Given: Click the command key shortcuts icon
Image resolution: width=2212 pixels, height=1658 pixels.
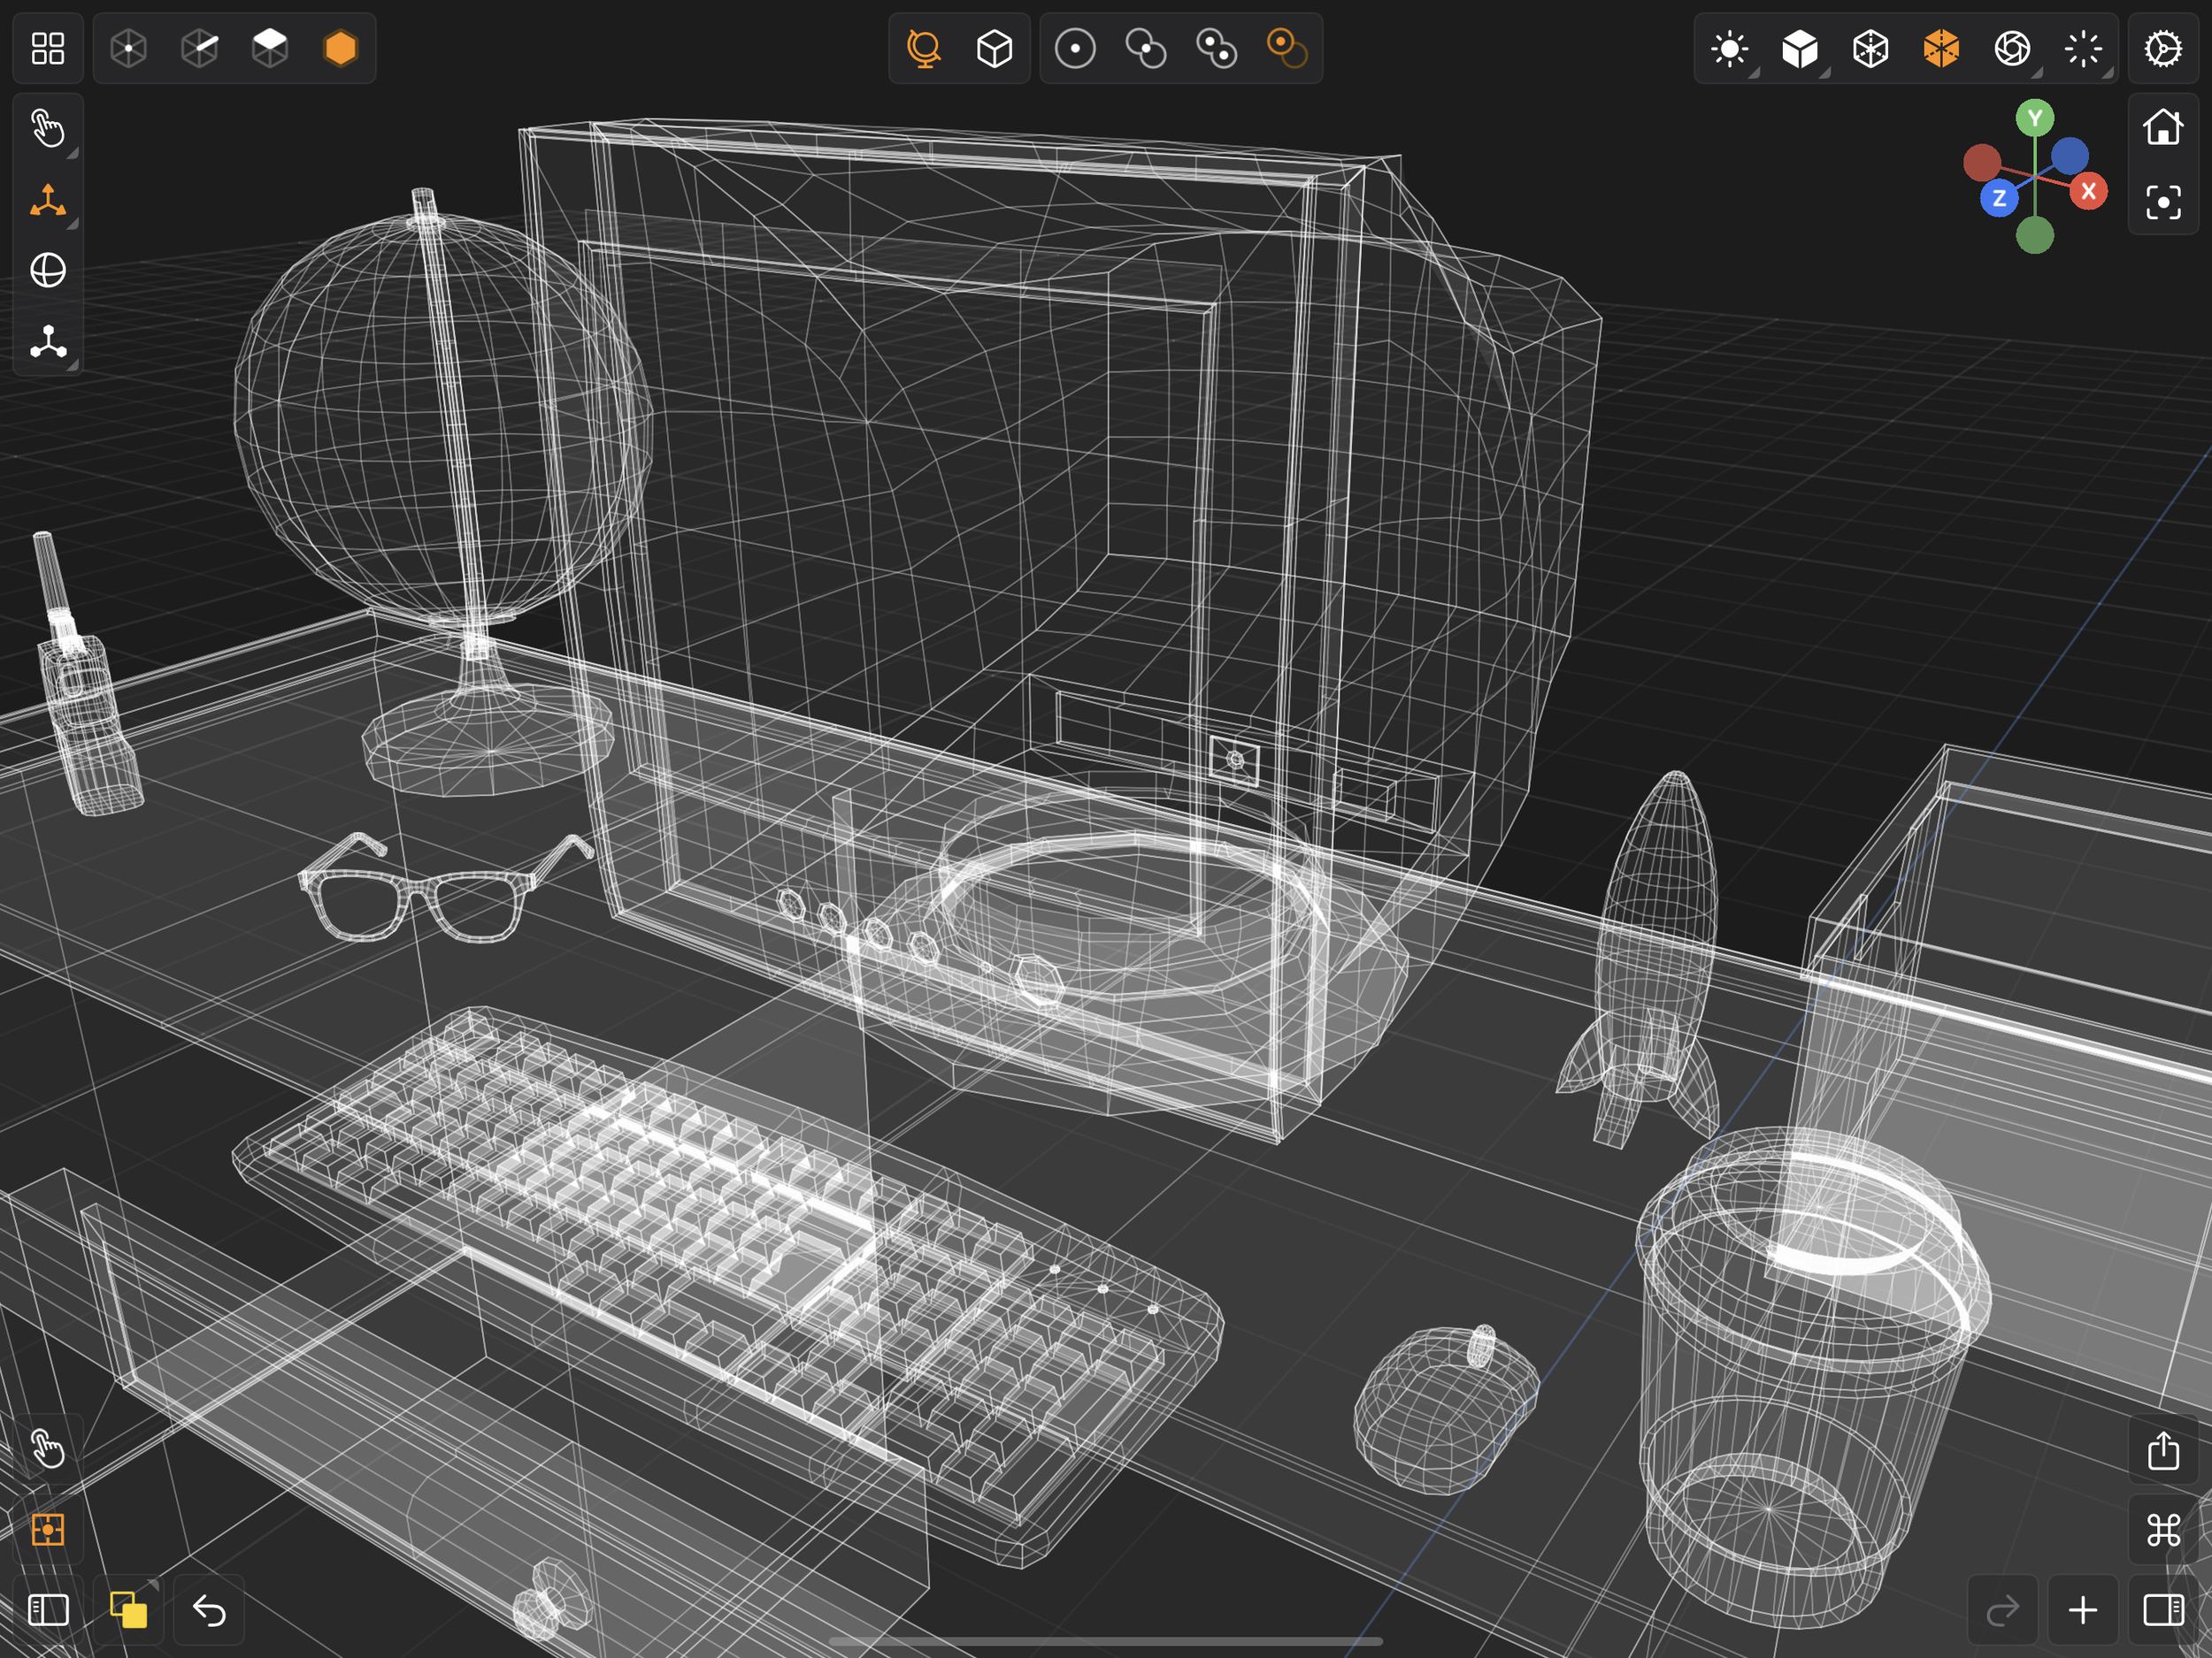Looking at the screenshot, I should (x=2163, y=1529).
